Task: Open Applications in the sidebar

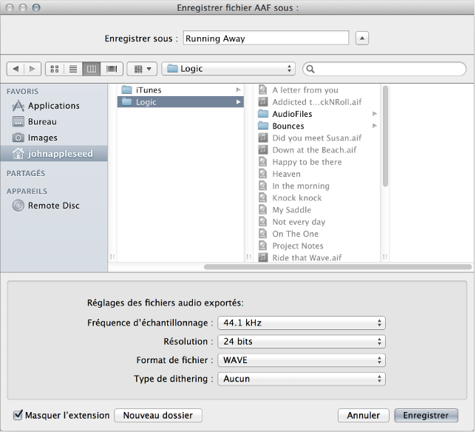Action: click(x=54, y=106)
